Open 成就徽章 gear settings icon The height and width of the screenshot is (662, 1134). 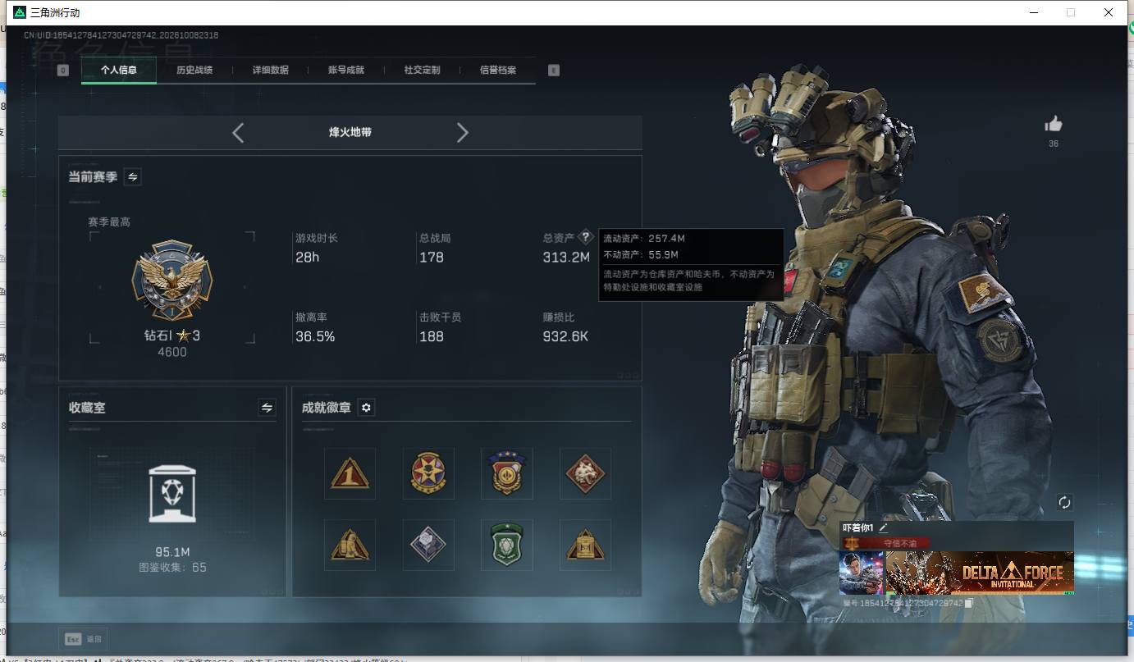click(x=367, y=408)
